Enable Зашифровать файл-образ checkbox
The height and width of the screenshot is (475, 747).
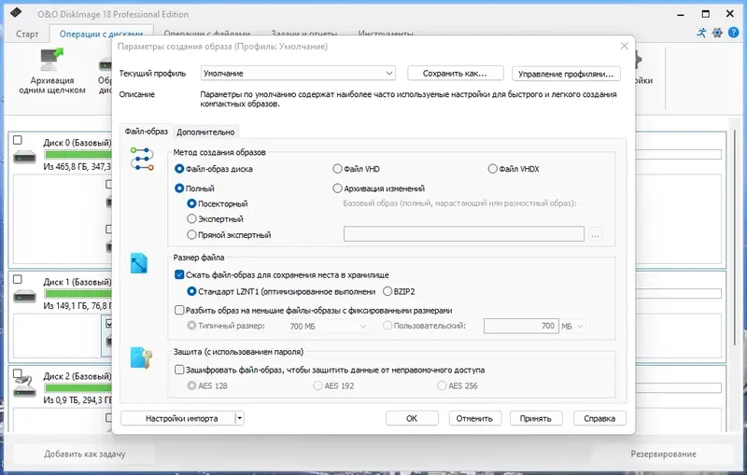coord(179,370)
